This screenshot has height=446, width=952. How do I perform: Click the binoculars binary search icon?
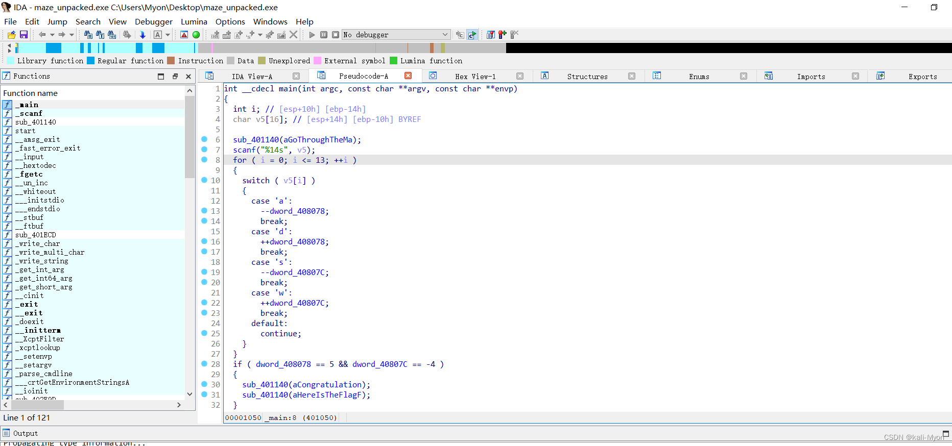point(112,35)
